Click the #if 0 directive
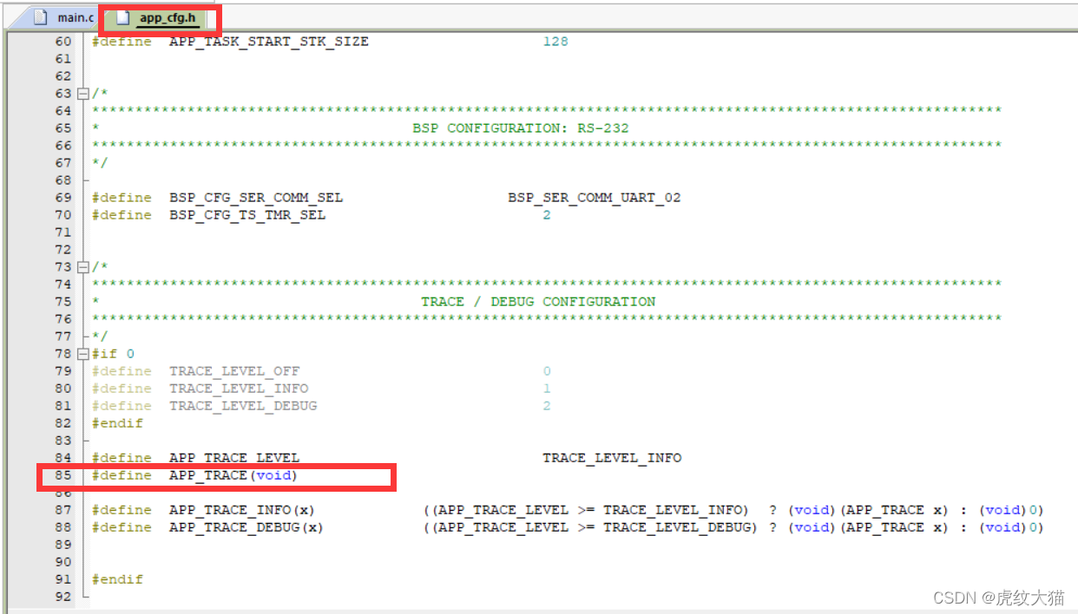Viewport: 1078px width, 614px height. [x=113, y=354]
